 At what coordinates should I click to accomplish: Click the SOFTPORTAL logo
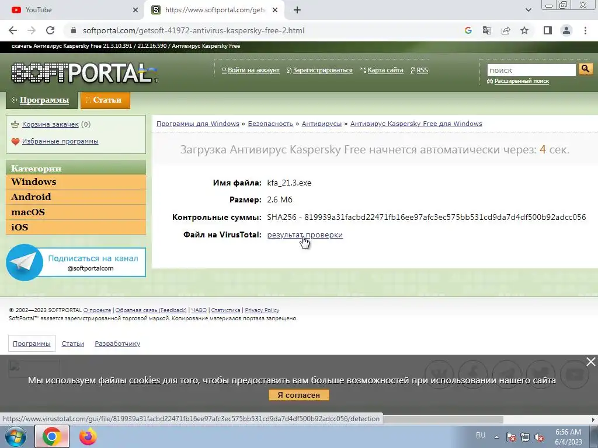coord(84,72)
